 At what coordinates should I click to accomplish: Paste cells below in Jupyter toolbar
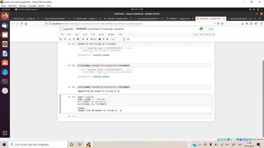tap(78, 39)
